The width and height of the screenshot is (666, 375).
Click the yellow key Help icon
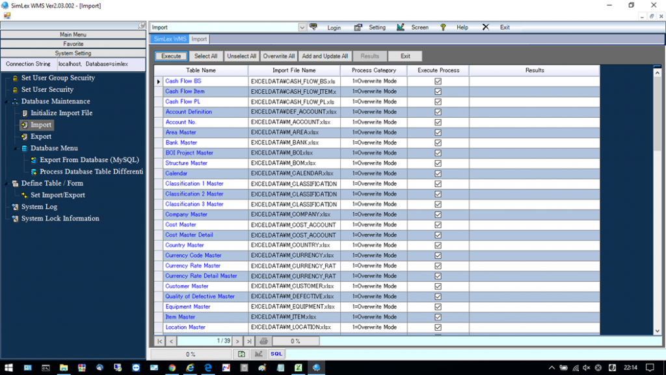(443, 27)
